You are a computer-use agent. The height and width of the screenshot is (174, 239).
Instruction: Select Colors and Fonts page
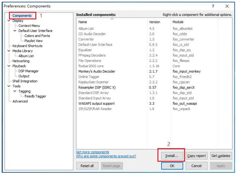pos(37,36)
